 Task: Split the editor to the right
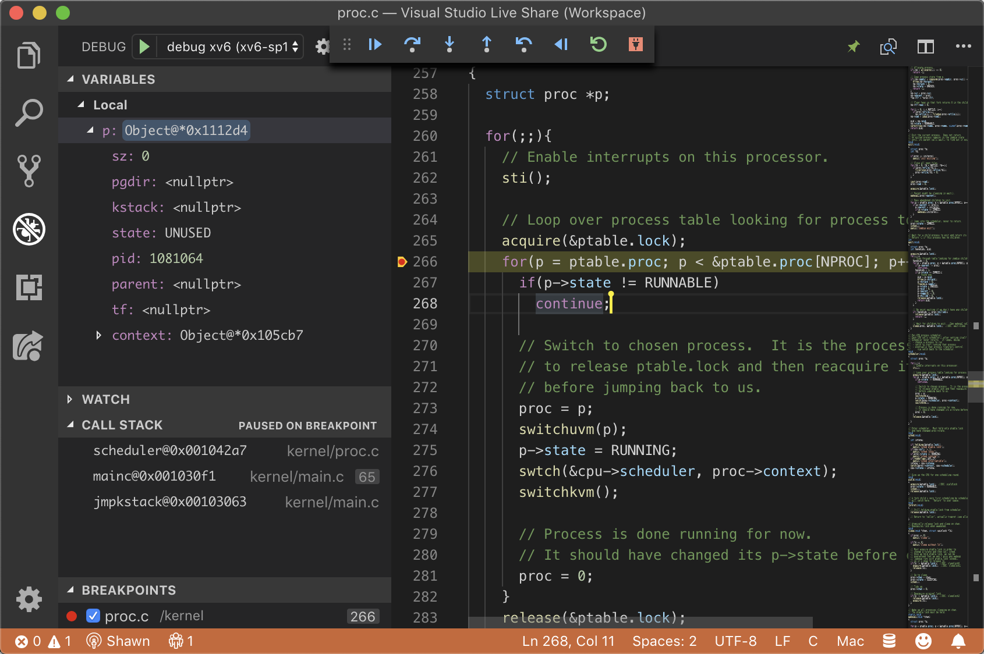click(x=925, y=47)
